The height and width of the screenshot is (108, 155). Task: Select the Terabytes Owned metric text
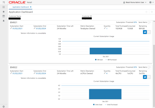click(x=88, y=28)
